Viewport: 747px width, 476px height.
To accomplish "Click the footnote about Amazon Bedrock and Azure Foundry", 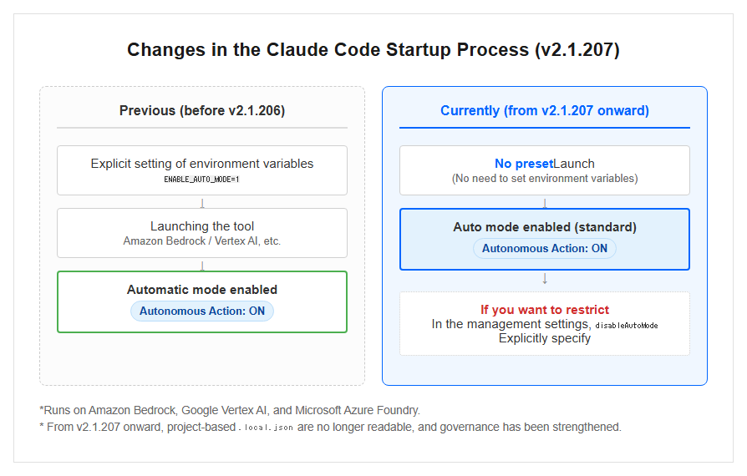I will pos(230,410).
